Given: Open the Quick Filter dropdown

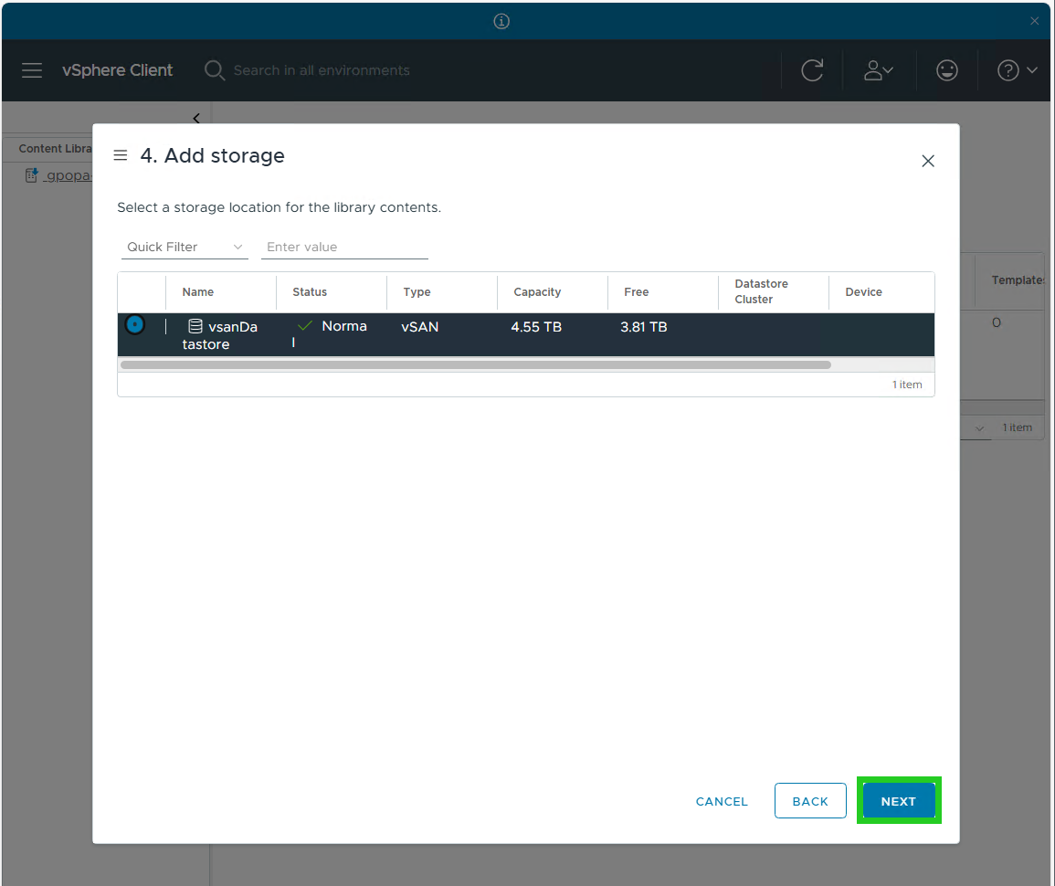Looking at the screenshot, I should (185, 247).
